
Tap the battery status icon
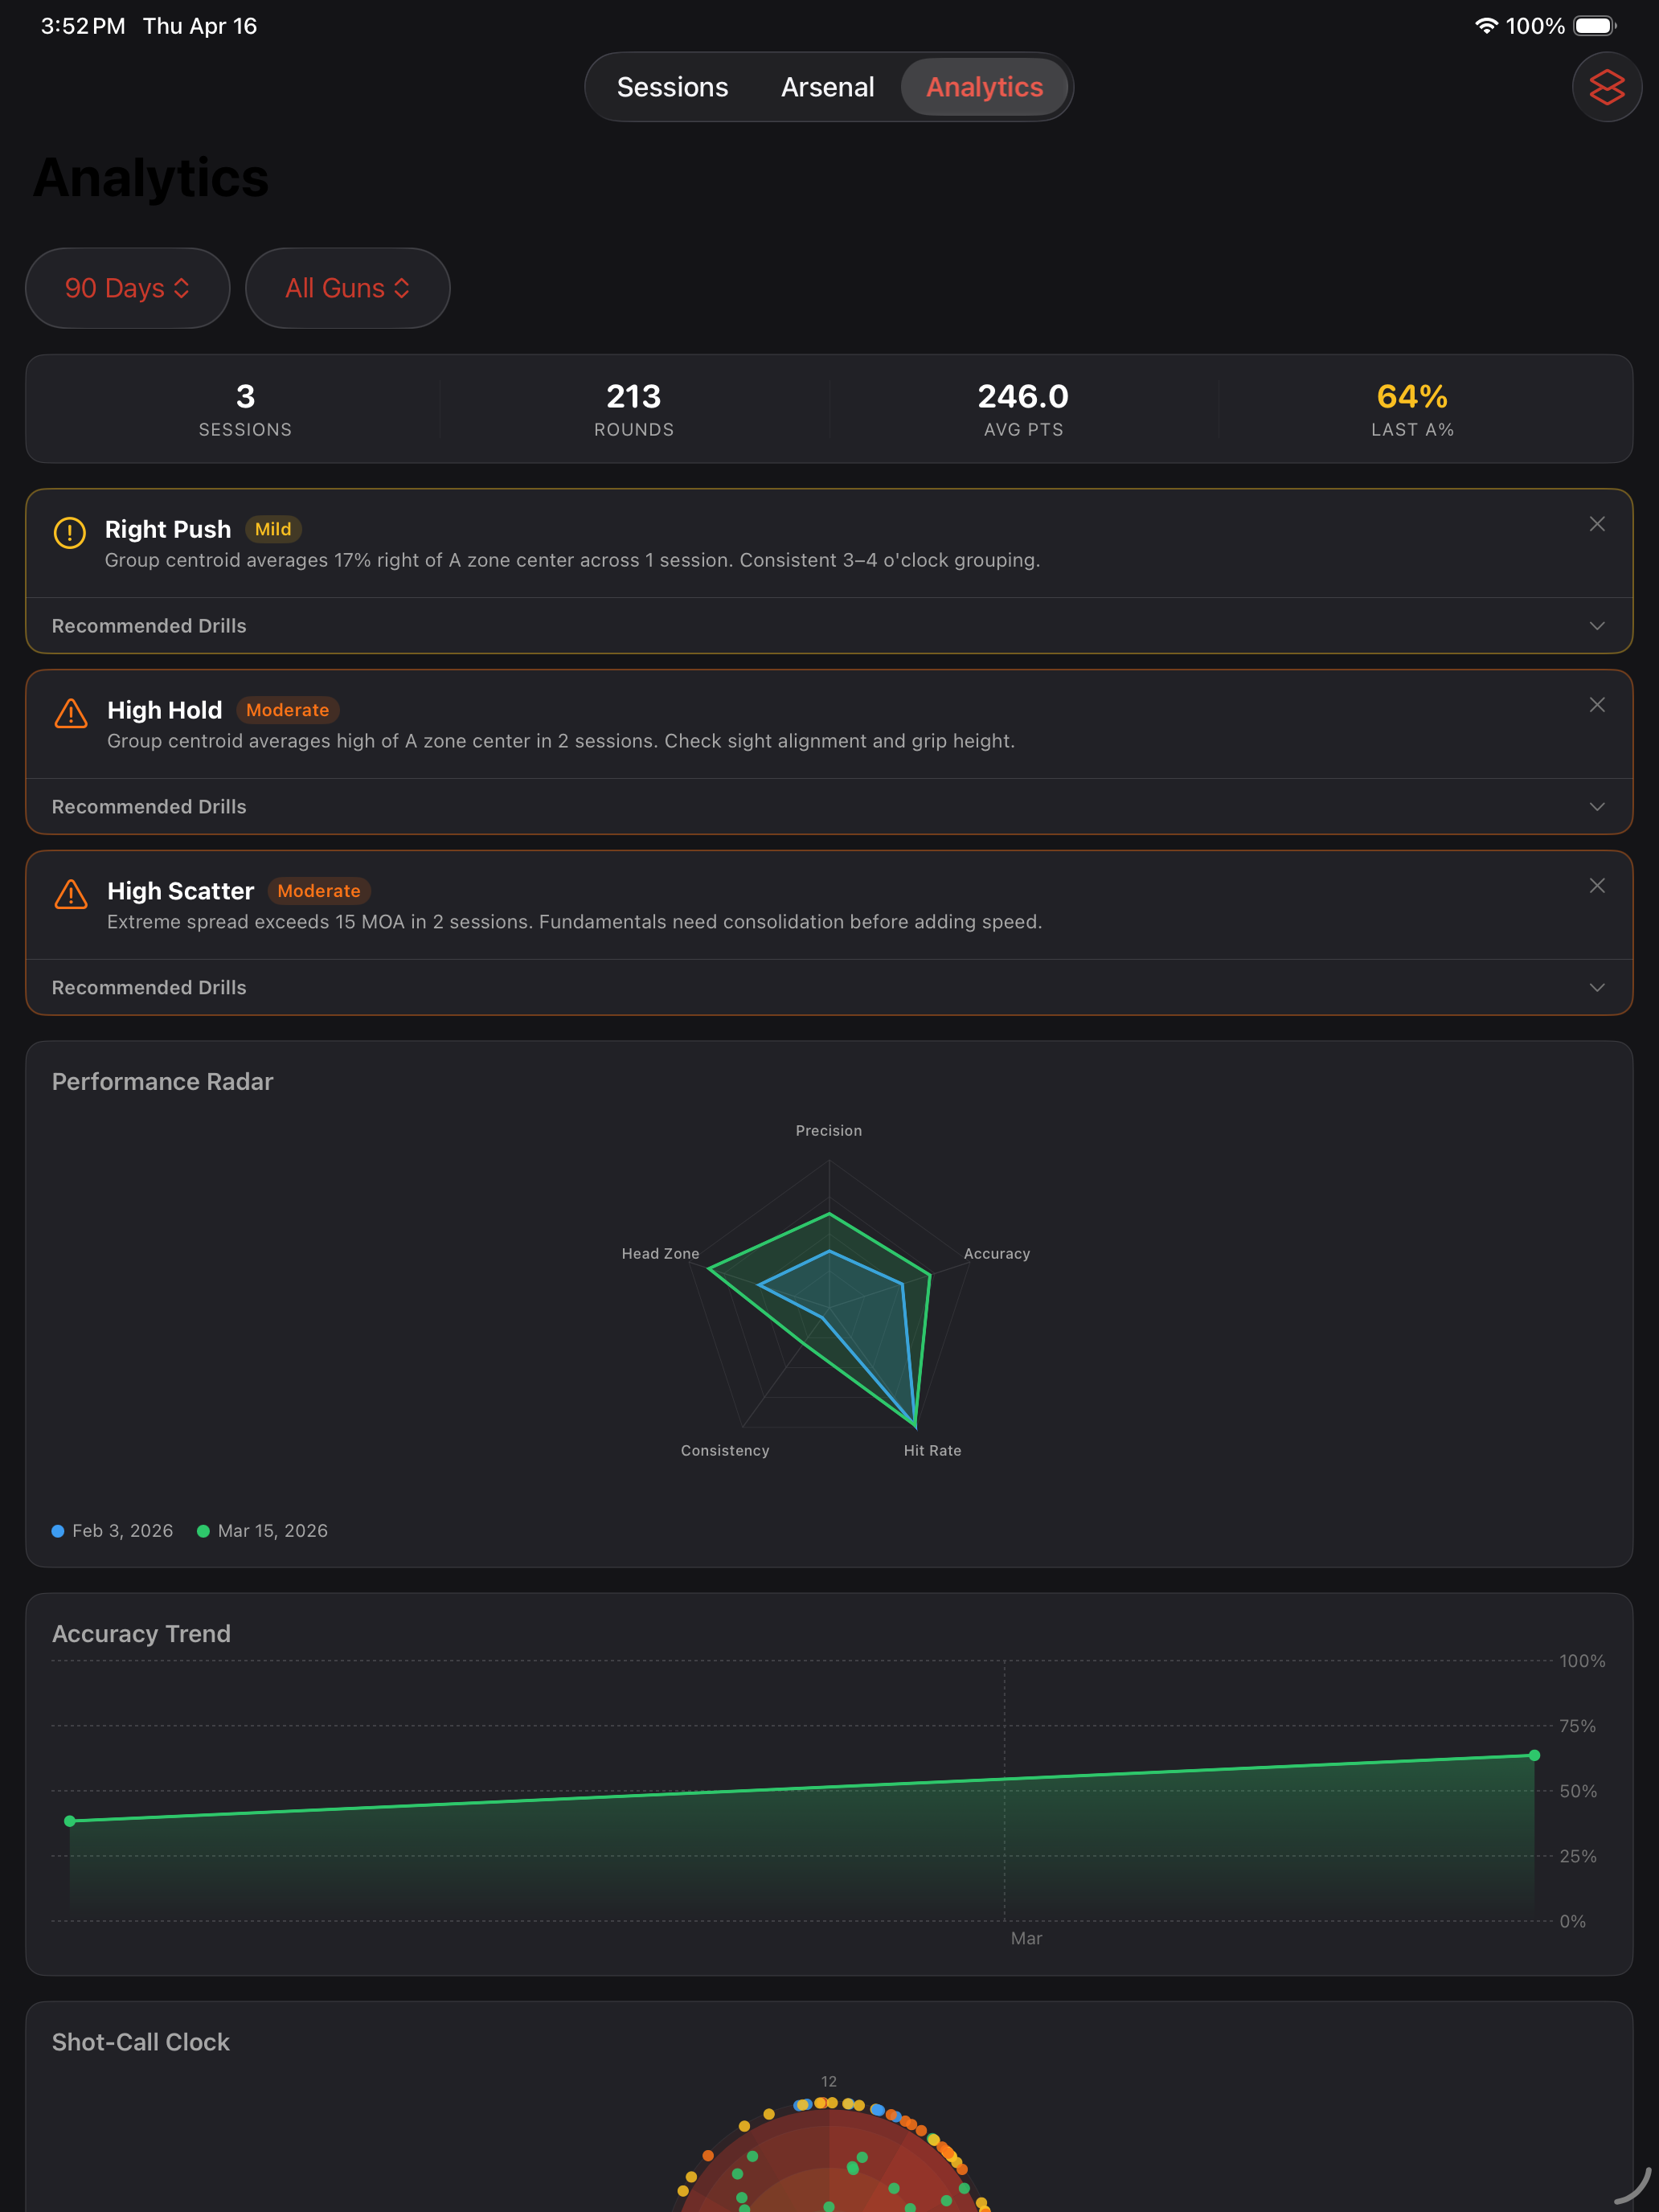click(1595, 26)
